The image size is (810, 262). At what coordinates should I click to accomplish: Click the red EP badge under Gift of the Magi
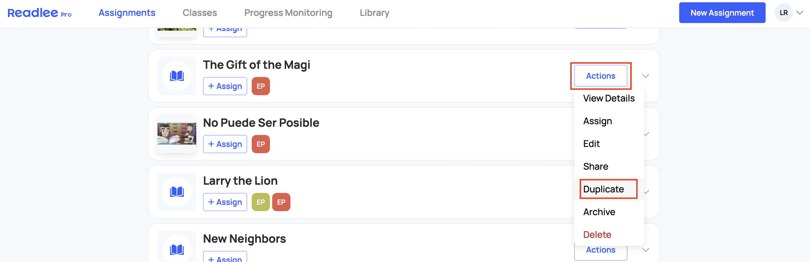(x=261, y=86)
